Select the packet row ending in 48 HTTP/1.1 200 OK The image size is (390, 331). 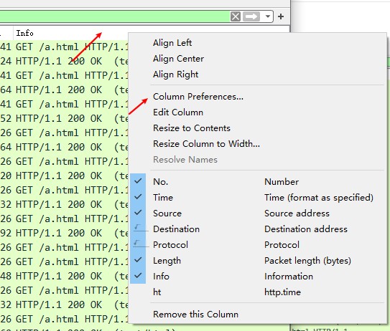pyautogui.click(x=64, y=276)
